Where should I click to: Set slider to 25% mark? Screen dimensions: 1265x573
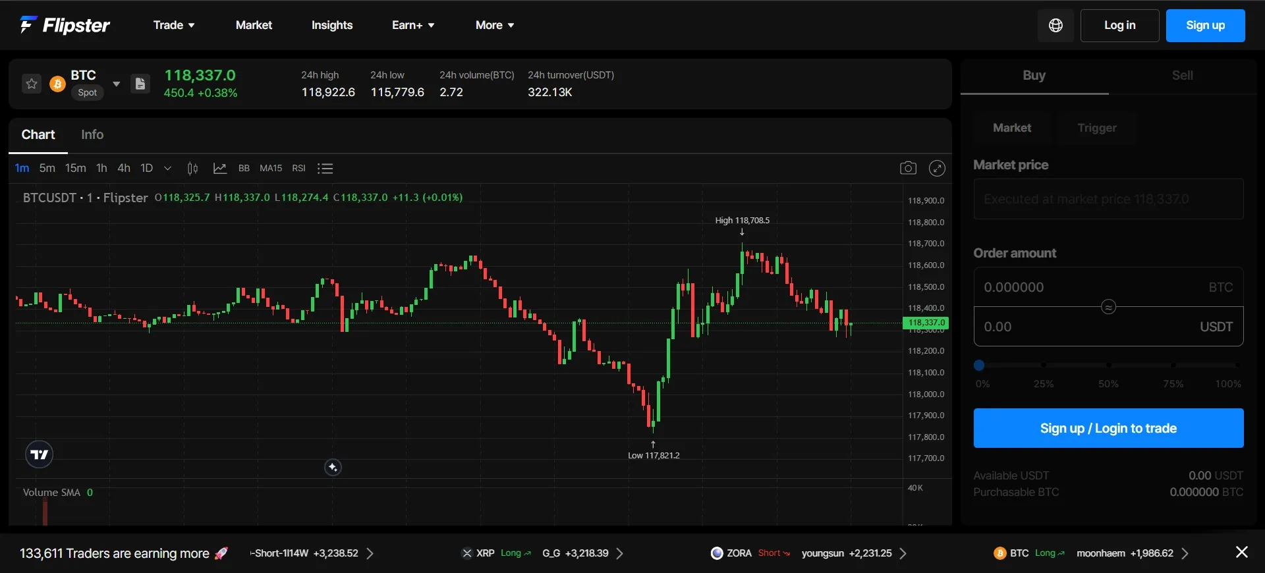coord(1044,365)
